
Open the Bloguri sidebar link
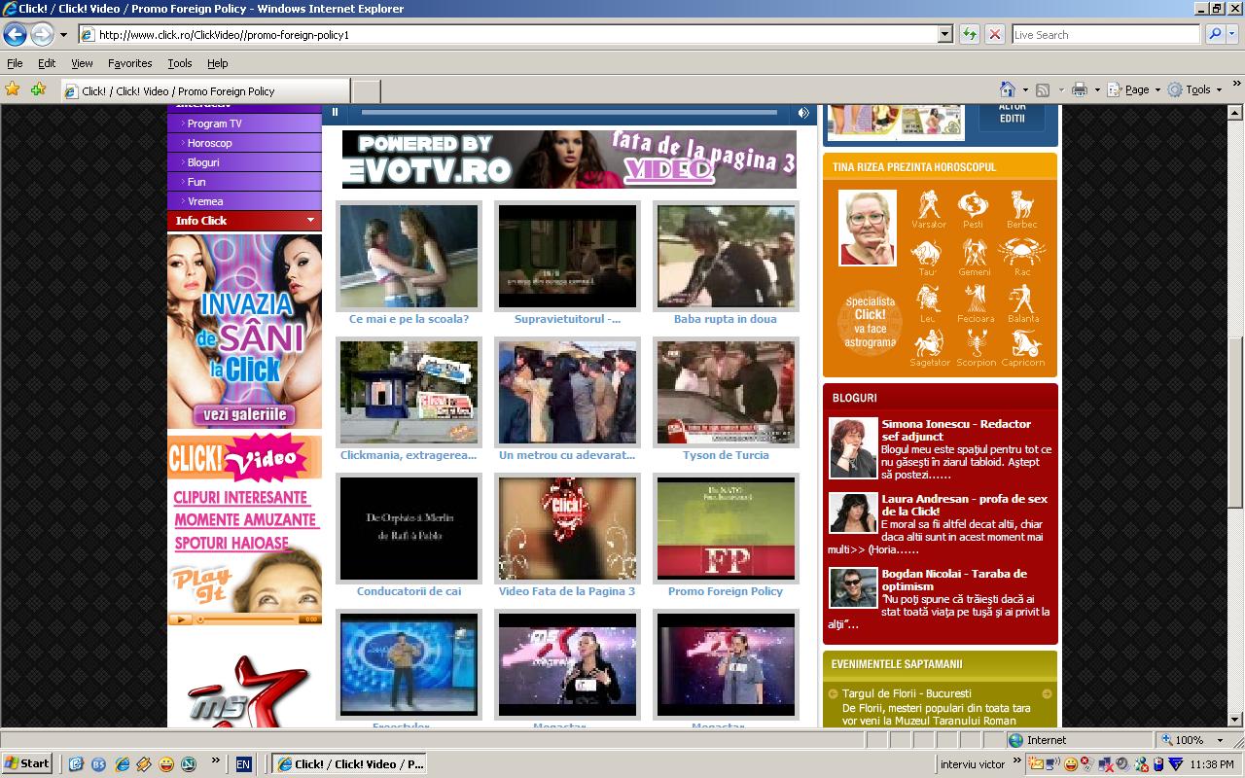(x=203, y=162)
